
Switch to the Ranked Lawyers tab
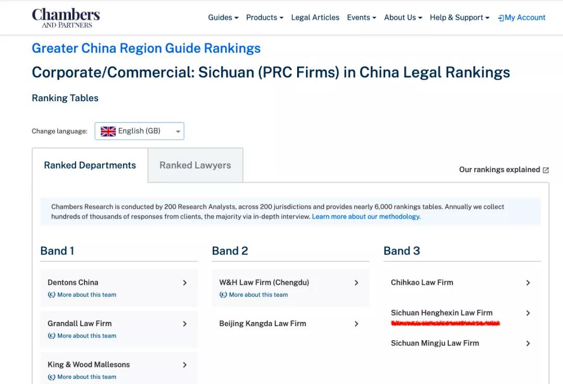[195, 165]
